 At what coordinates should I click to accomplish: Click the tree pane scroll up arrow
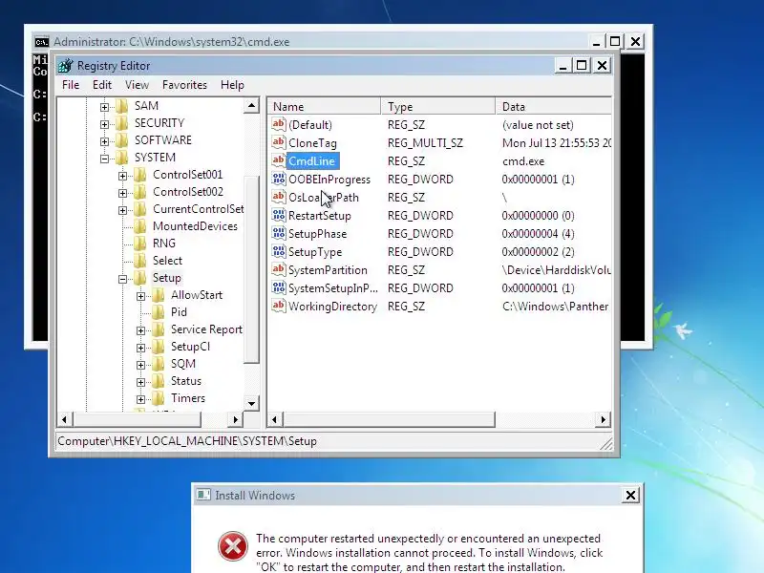click(x=251, y=105)
